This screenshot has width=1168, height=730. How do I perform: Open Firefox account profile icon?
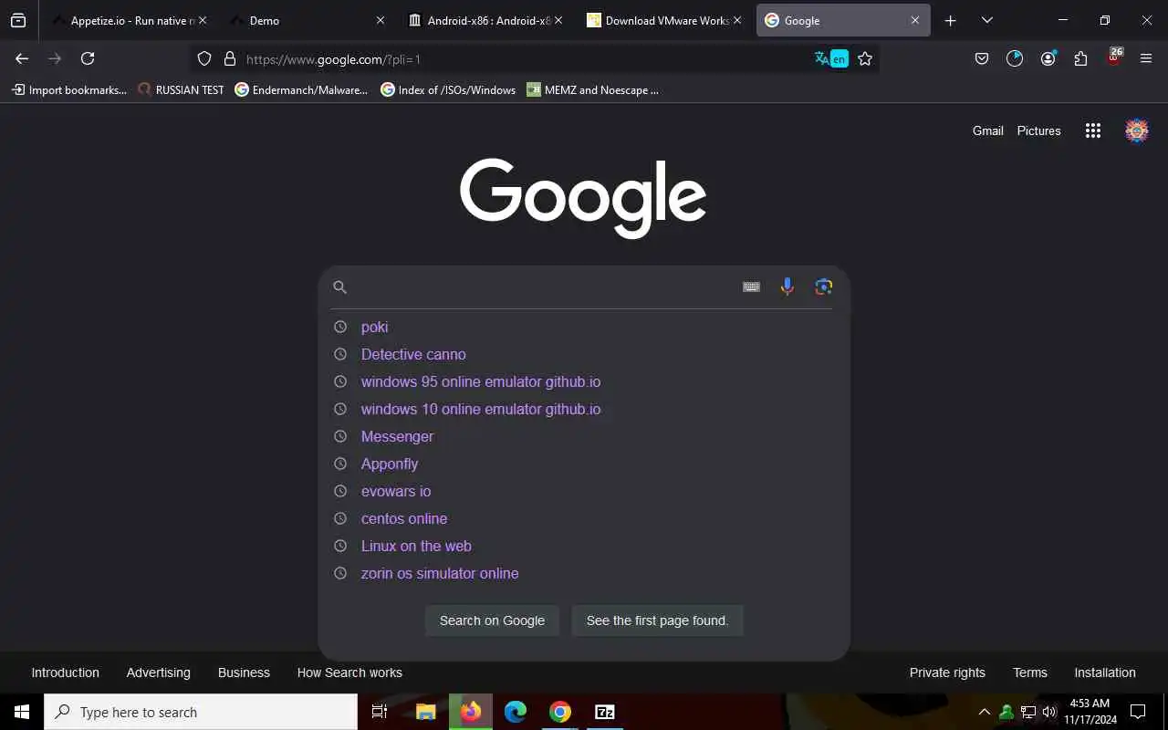pyautogui.click(x=1048, y=58)
